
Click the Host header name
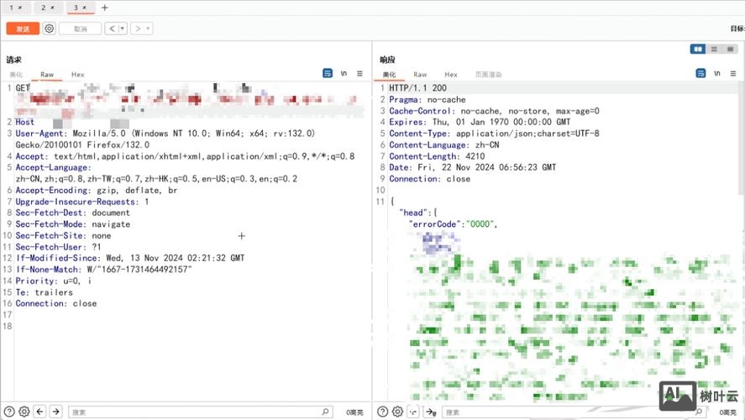pos(24,122)
